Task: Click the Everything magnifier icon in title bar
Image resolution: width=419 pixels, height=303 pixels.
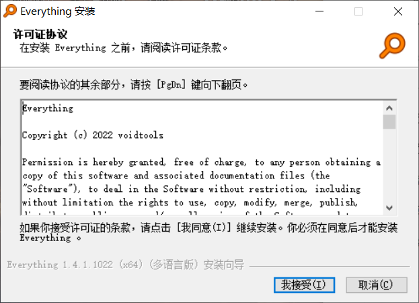Action: [10, 11]
